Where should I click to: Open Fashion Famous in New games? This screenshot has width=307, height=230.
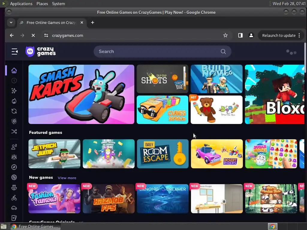[x=55, y=199]
